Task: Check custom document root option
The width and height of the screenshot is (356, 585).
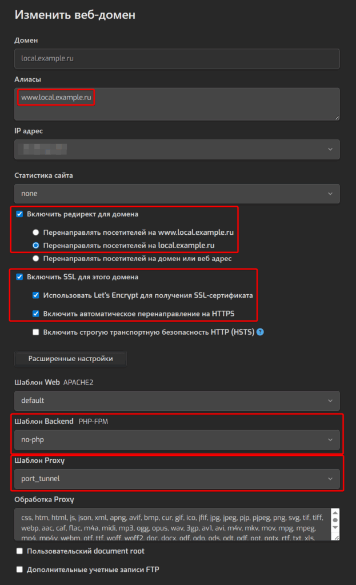Action: click(19, 551)
